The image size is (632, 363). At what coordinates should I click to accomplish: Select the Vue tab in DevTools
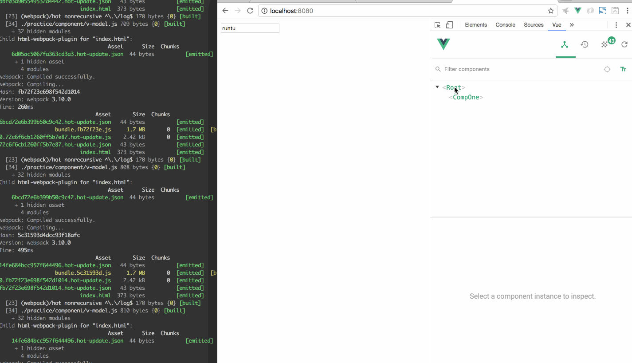tap(557, 25)
